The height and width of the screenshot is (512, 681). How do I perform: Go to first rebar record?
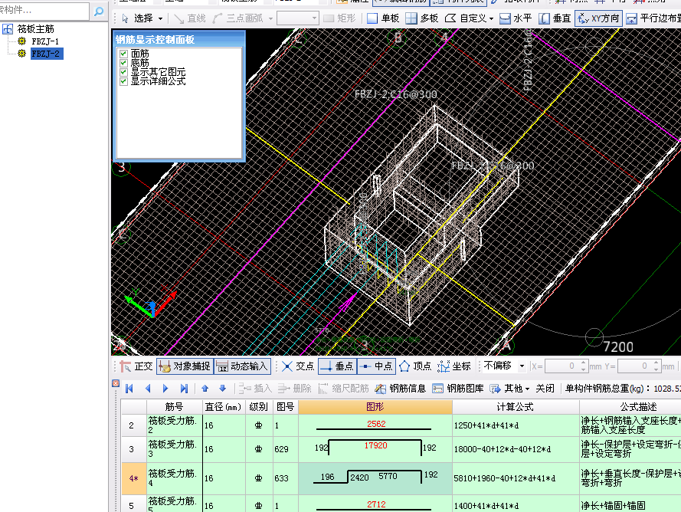tap(129, 389)
